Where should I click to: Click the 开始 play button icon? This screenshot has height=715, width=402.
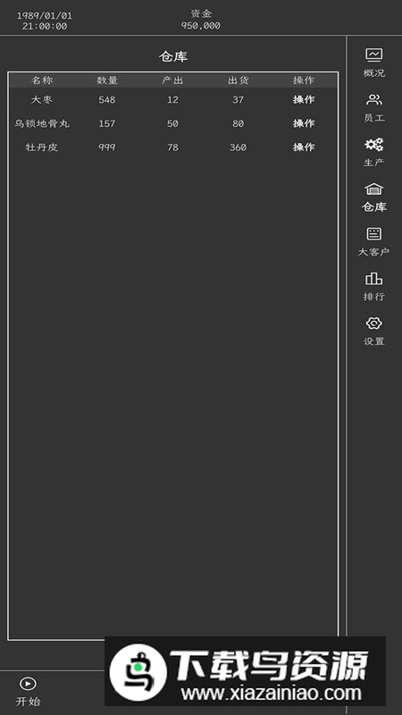[29, 684]
